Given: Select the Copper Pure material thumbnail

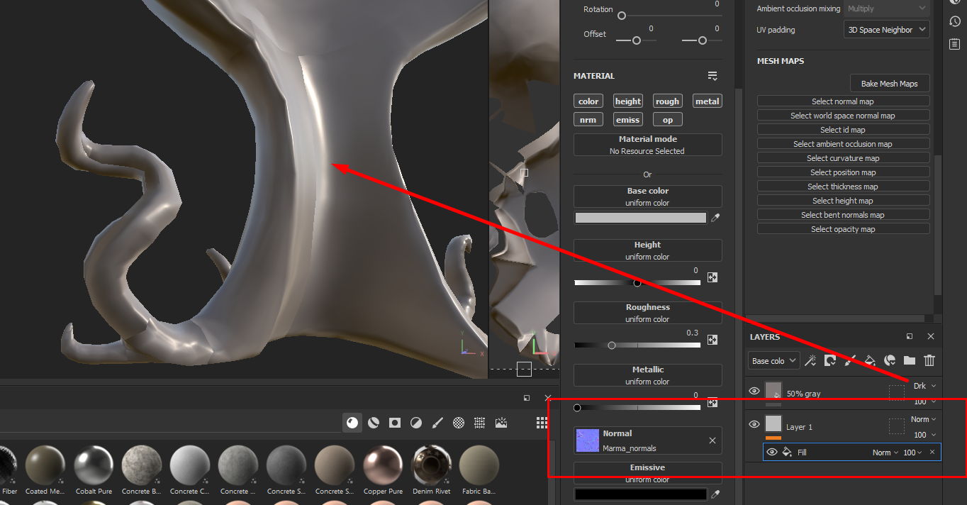Looking at the screenshot, I should [x=383, y=465].
